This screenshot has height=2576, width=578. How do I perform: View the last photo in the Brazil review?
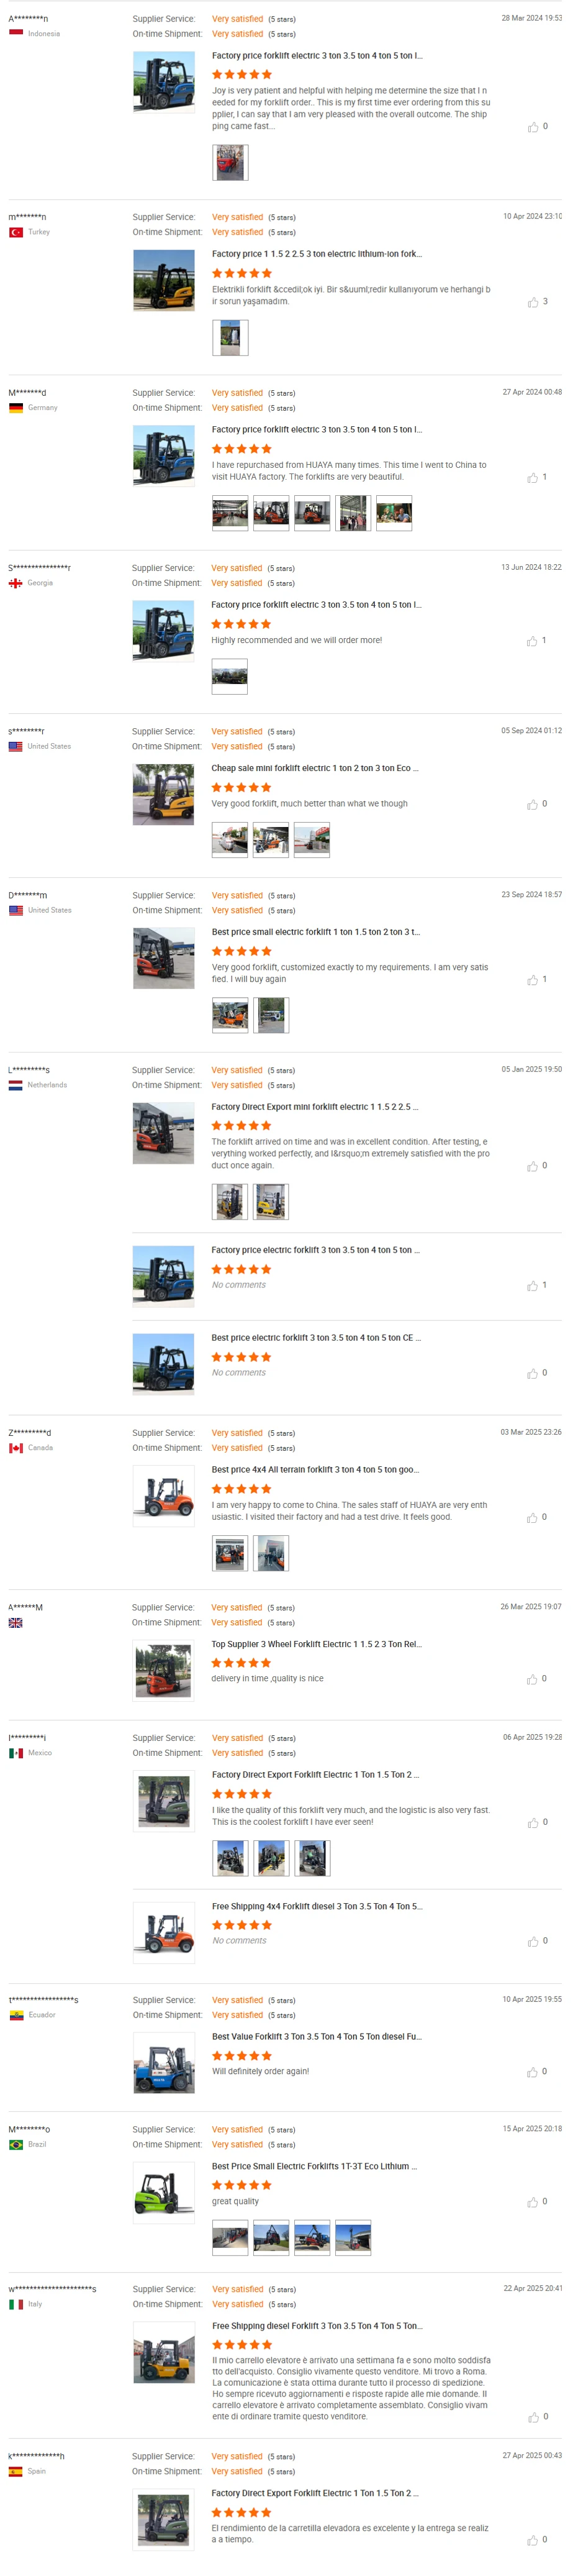353,2238
